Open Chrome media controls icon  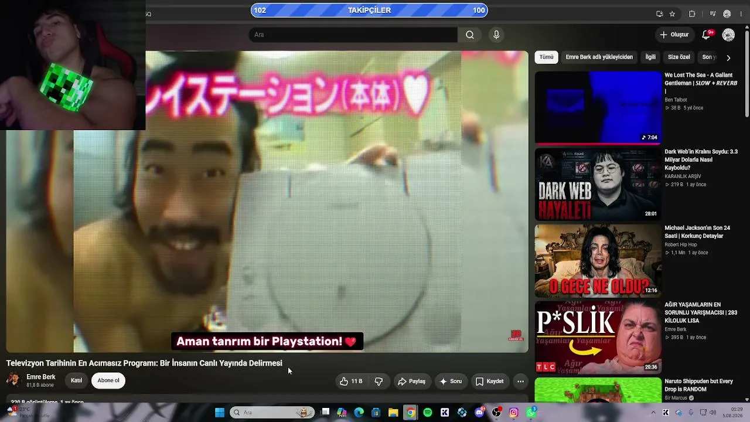point(712,14)
